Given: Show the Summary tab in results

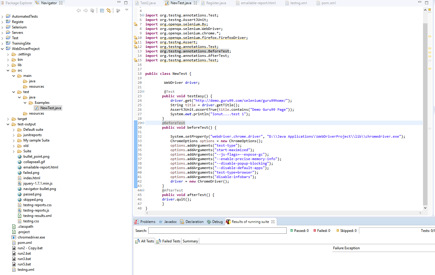Looking at the screenshot, I should 190,241.
